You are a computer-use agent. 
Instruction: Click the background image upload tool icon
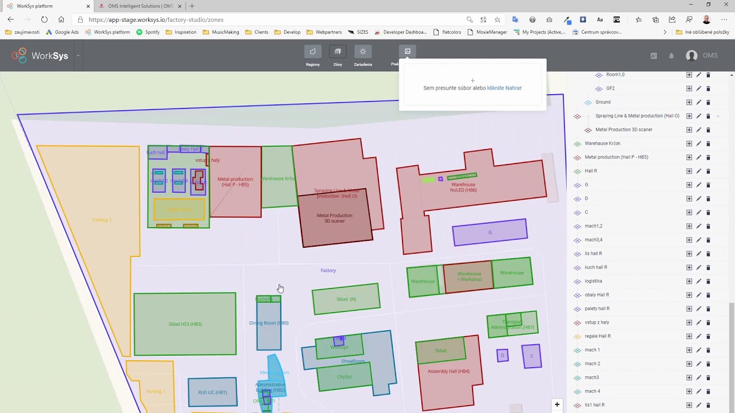408,52
